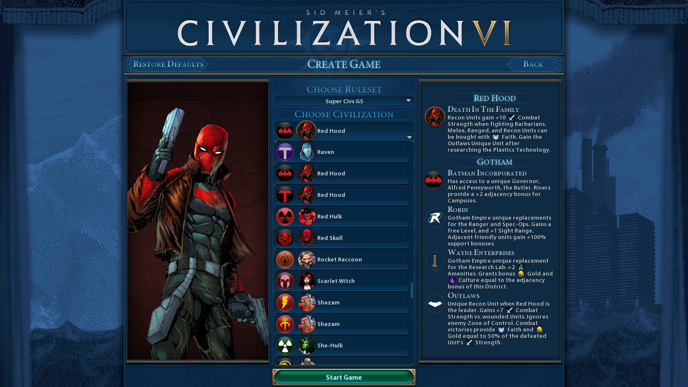Open the Choose Ruleset dropdown arrow
The height and width of the screenshot is (387, 688).
tap(408, 101)
